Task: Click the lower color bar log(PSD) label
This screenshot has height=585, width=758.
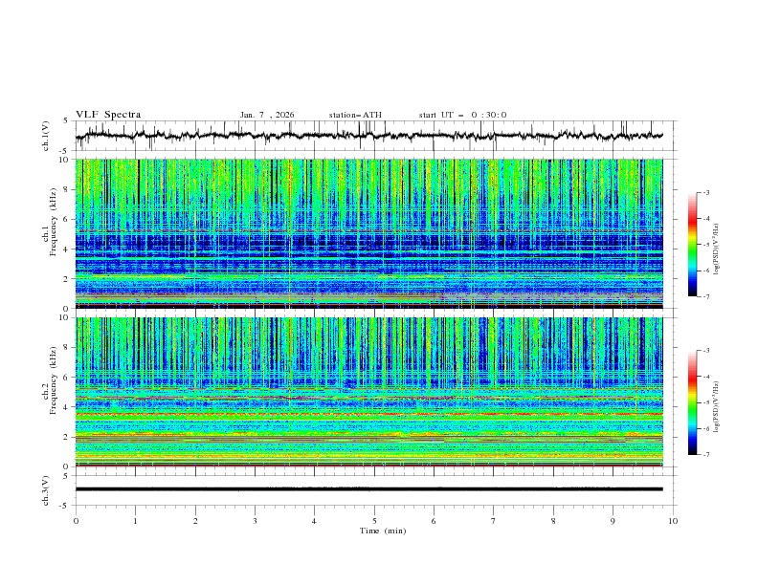Action: [x=718, y=402]
